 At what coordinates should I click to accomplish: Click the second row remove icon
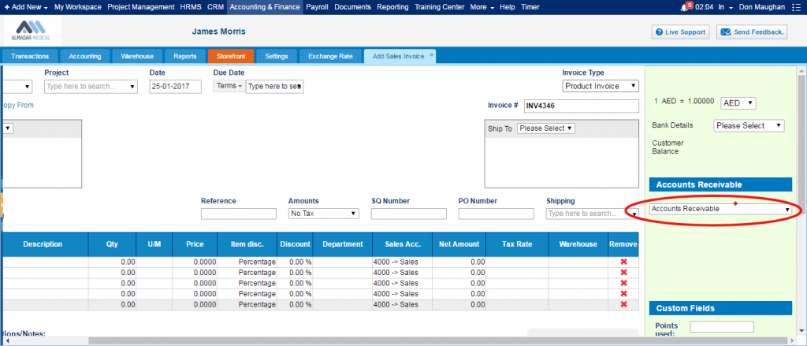click(x=623, y=273)
